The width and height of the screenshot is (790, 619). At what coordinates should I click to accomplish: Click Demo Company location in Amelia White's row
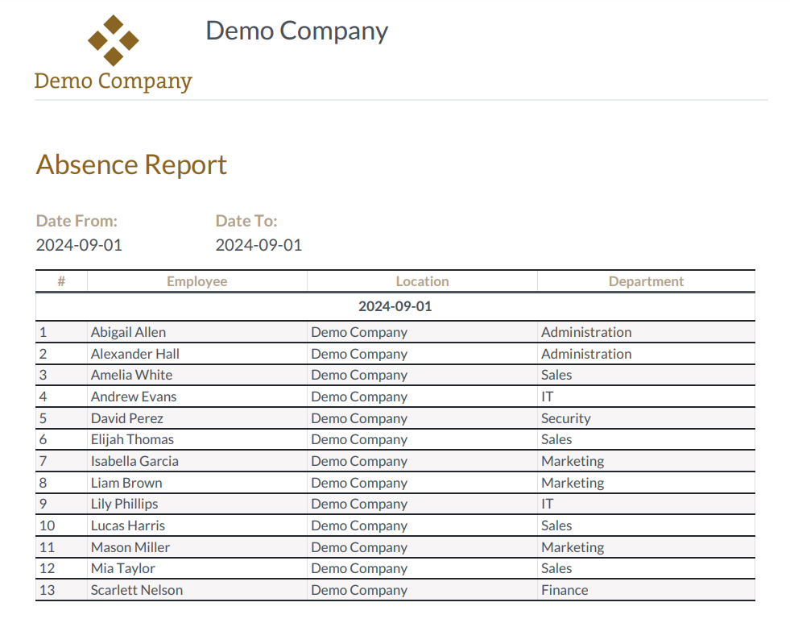[359, 375]
